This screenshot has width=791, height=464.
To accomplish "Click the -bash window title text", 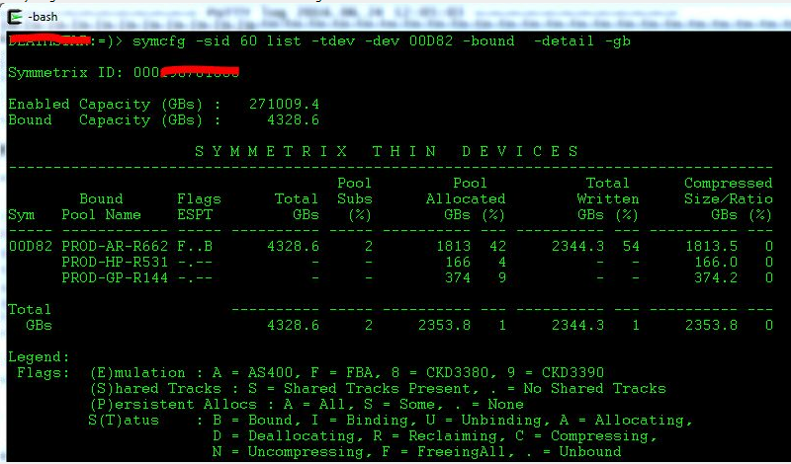I will pos(43,17).
